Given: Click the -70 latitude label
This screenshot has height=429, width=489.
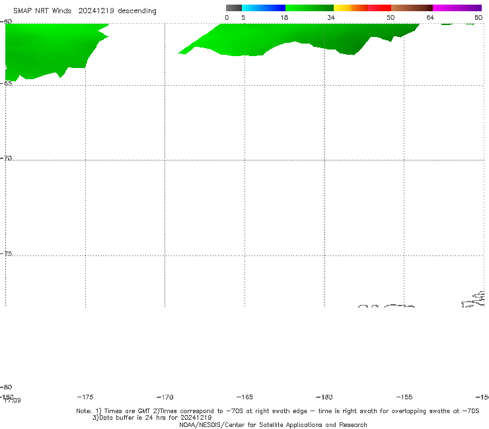Looking at the screenshot, I should (x=6, y=158).
